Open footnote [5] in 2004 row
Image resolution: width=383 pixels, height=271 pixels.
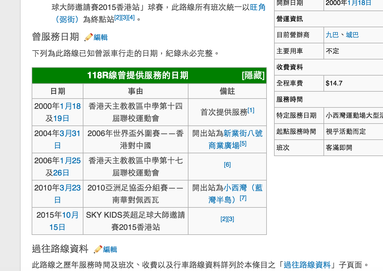pyautogui.click(x=243, y=144)
